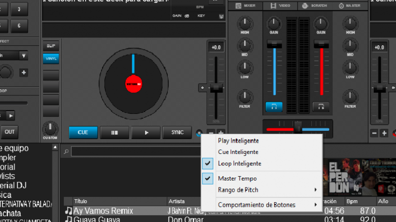
Task: Adjust right deck GAIN knob
Action: click(x=321, y=24)
